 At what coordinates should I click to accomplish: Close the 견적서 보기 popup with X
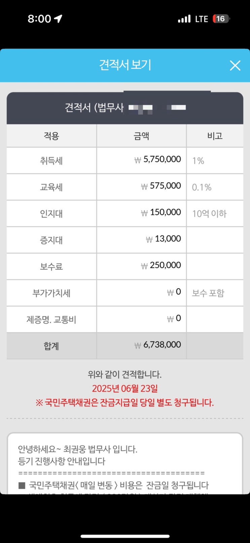[x=235, y=65]
